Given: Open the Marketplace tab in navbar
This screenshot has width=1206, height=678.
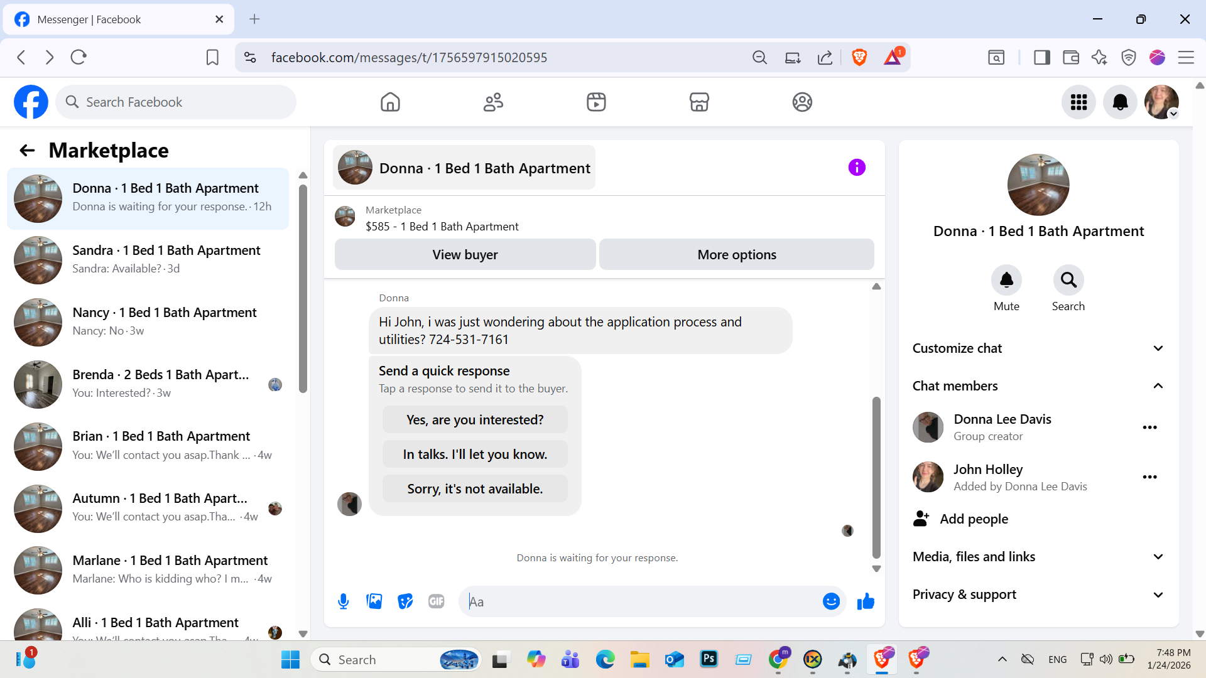Looking at the screenshot, I should (699, 102).
